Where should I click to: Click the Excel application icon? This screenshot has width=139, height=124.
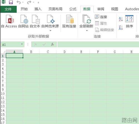4,2
